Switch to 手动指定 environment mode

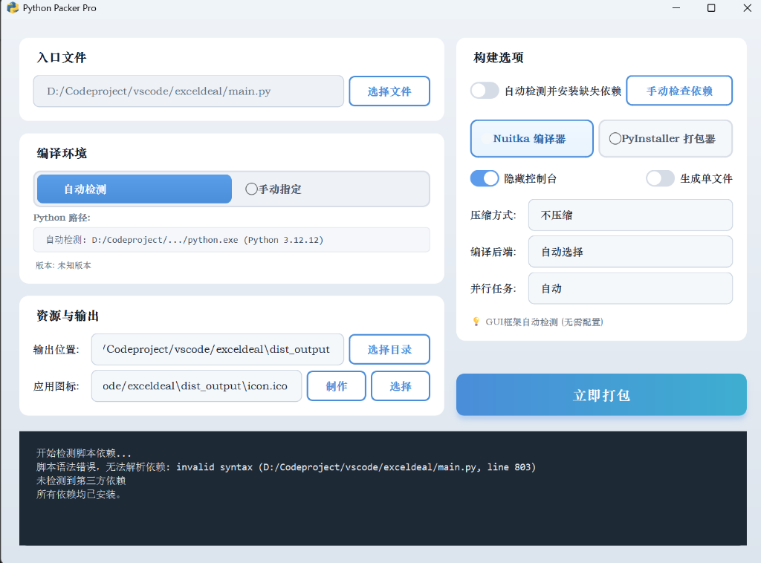330,189
